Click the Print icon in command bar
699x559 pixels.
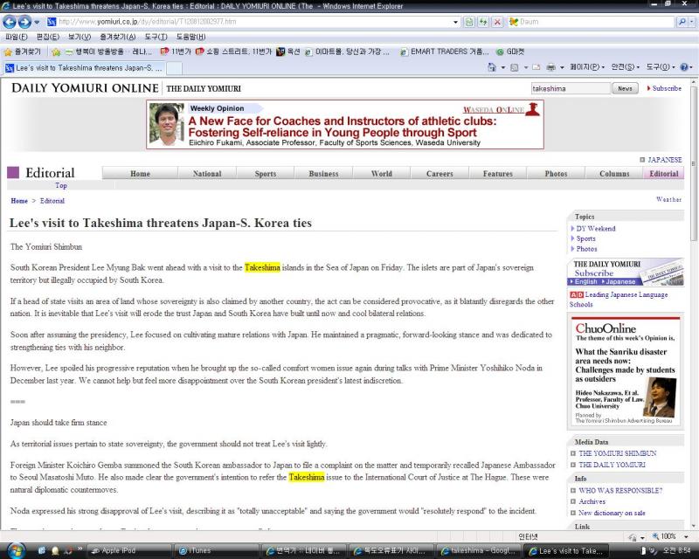click(550, 67)
